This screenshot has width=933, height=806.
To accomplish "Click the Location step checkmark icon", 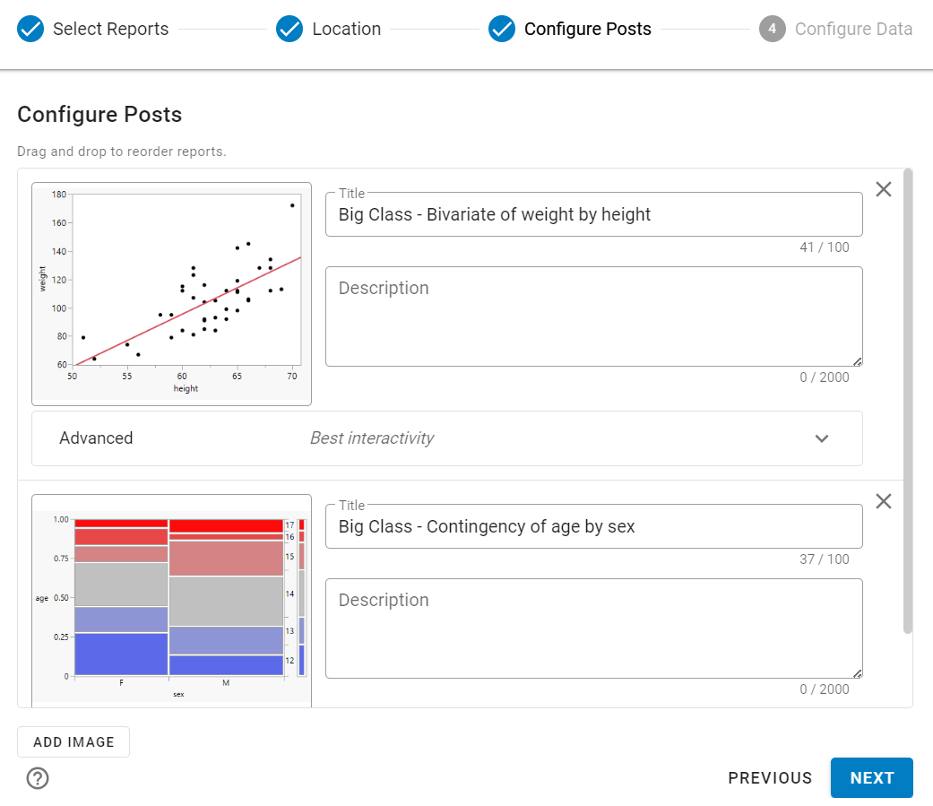I will 289,30.
